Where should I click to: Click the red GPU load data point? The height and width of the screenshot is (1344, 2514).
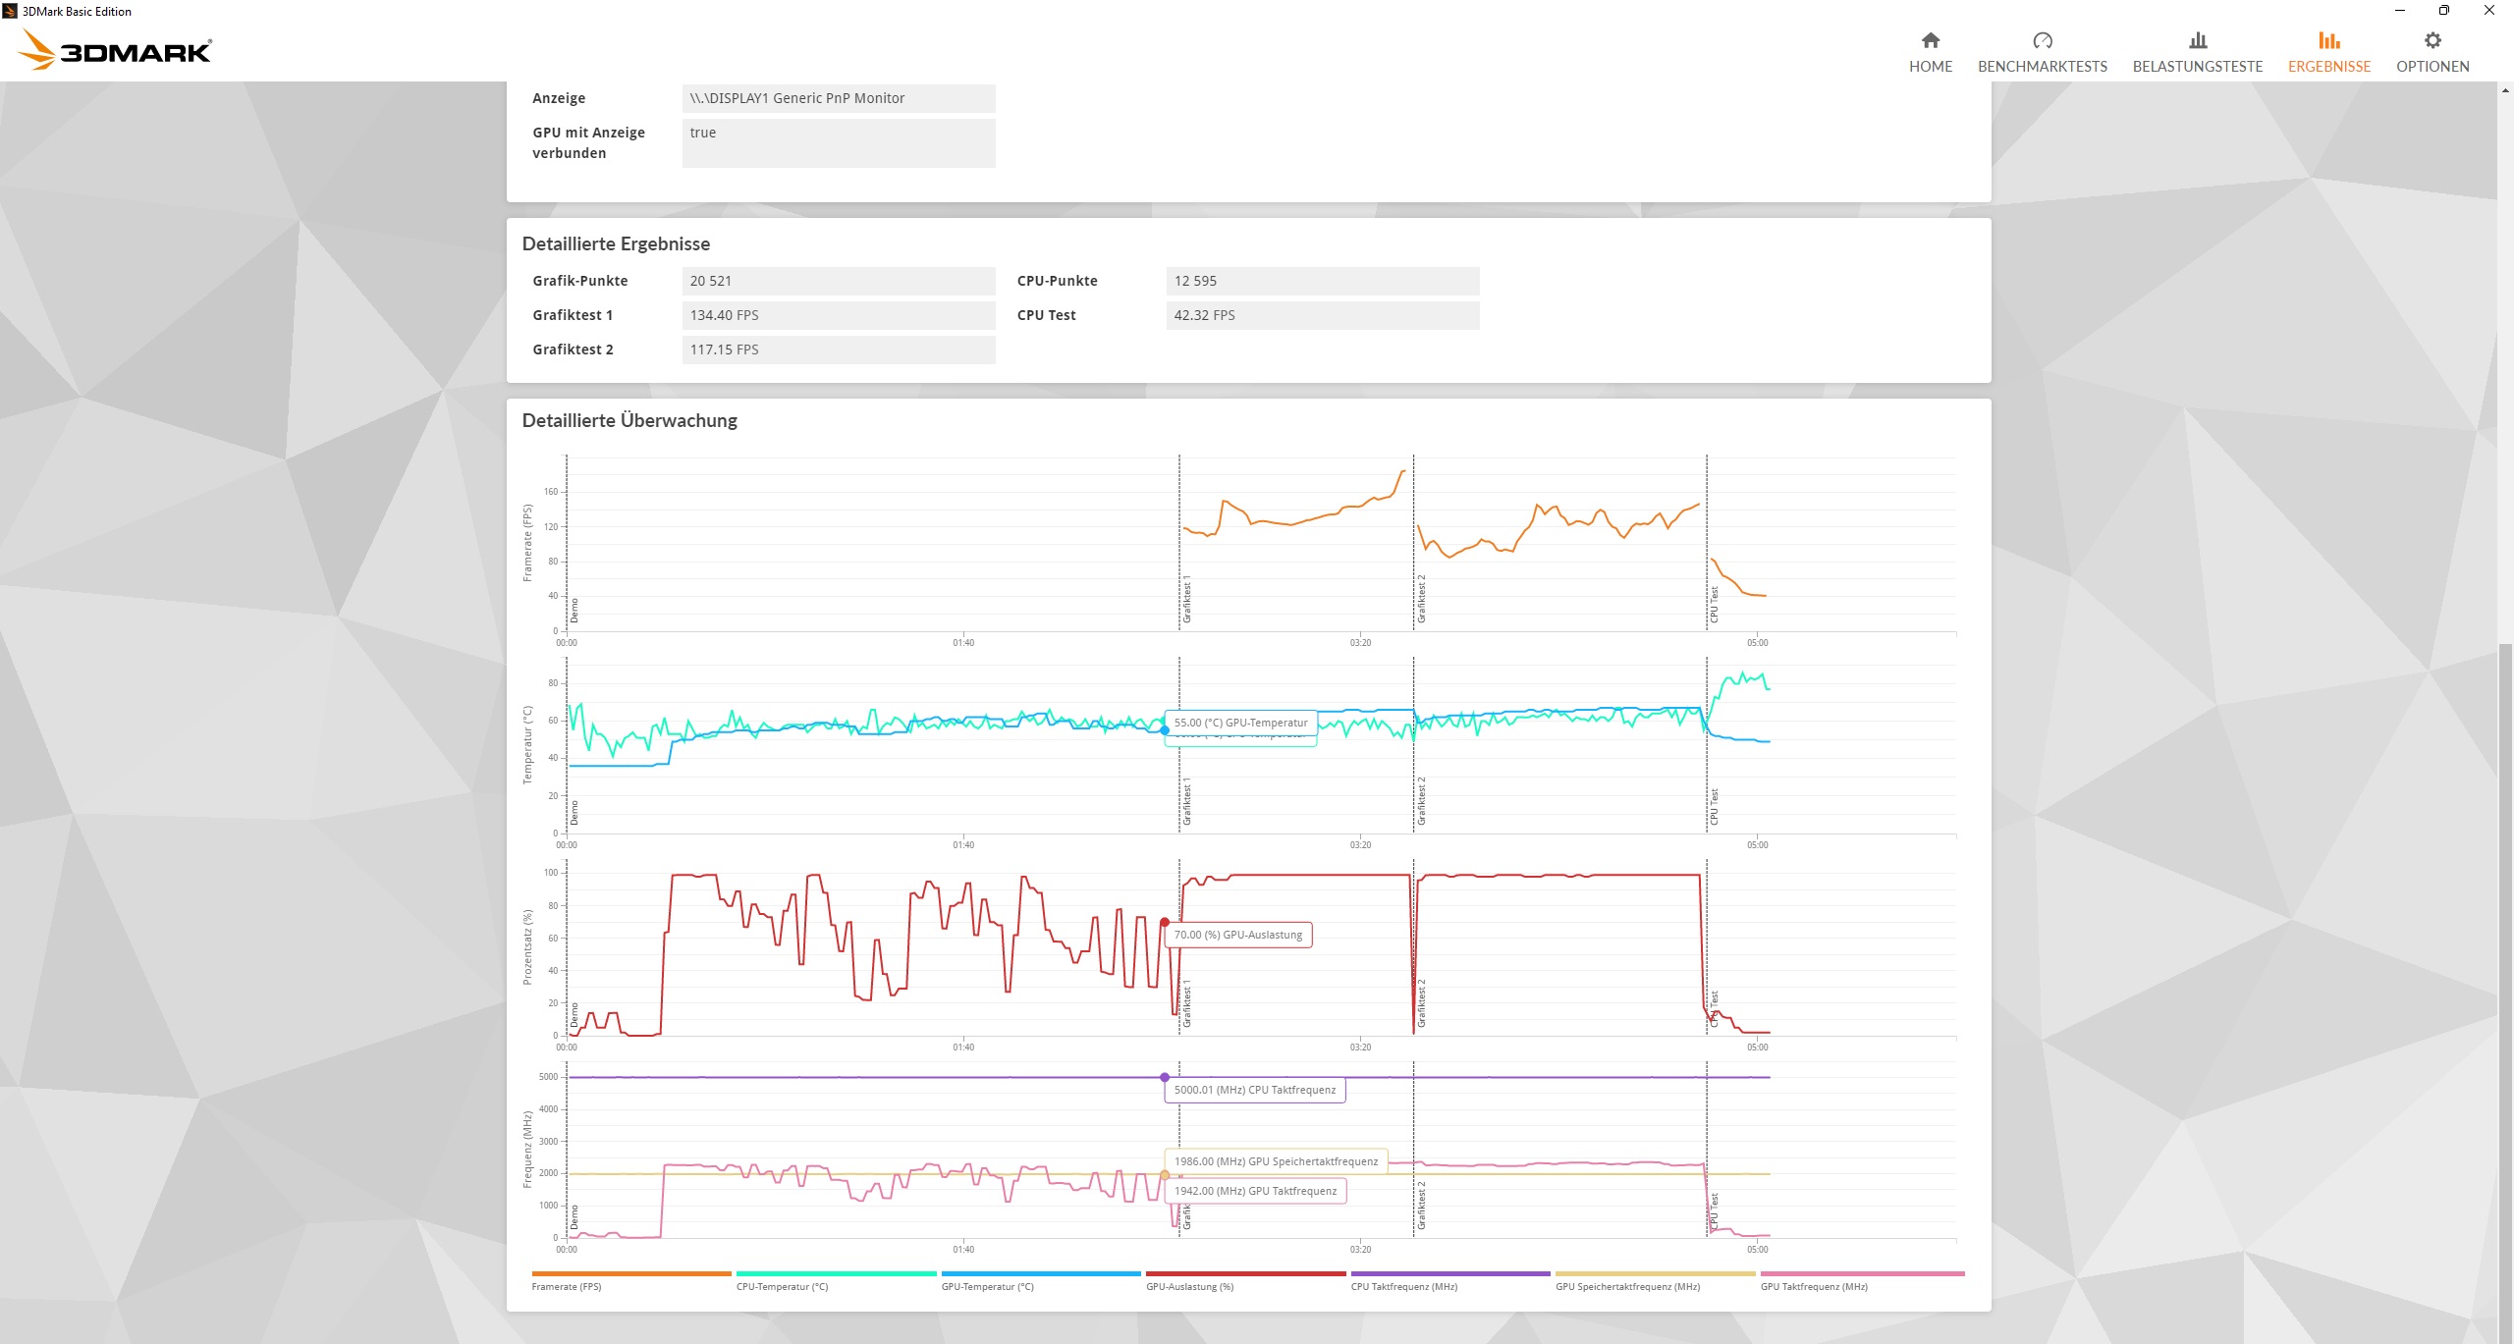[x=1165, y=922]
